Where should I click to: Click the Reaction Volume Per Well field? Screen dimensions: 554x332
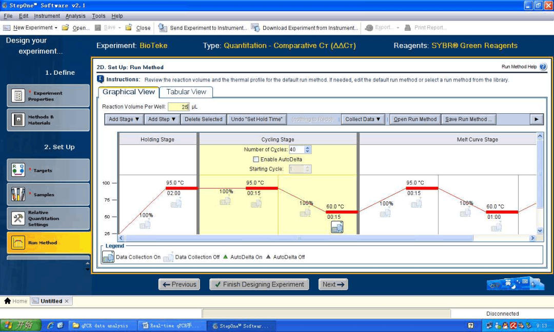179,107
